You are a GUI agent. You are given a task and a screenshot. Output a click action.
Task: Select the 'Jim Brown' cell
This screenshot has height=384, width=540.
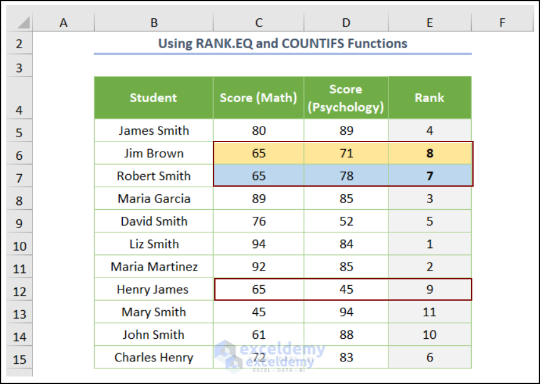pyautogui.click(x=153, y=153)
